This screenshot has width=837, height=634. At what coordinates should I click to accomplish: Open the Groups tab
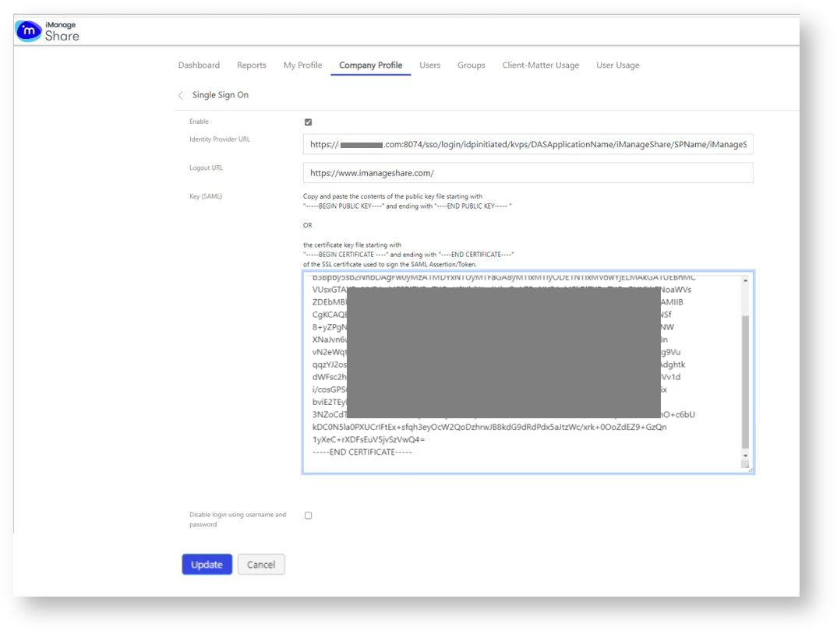pyautogui.click(x=471, y=65)
